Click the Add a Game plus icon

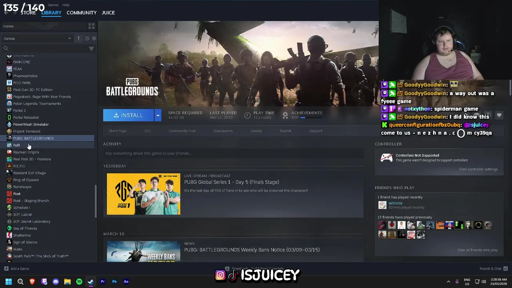tap(6, 269)
